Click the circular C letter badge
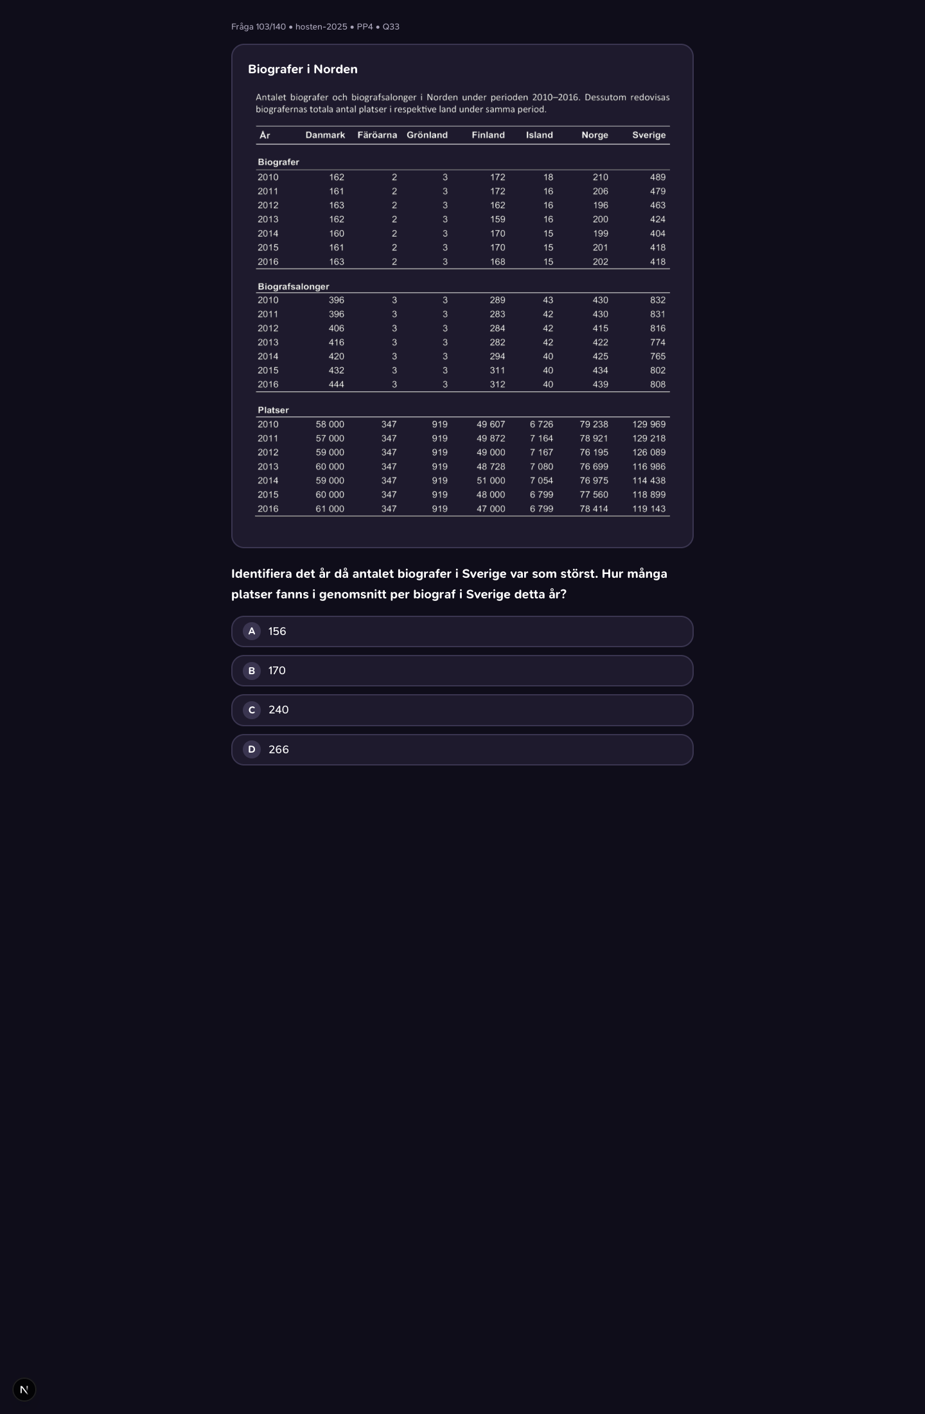The image size is (925, 1414). coord(252,710)
